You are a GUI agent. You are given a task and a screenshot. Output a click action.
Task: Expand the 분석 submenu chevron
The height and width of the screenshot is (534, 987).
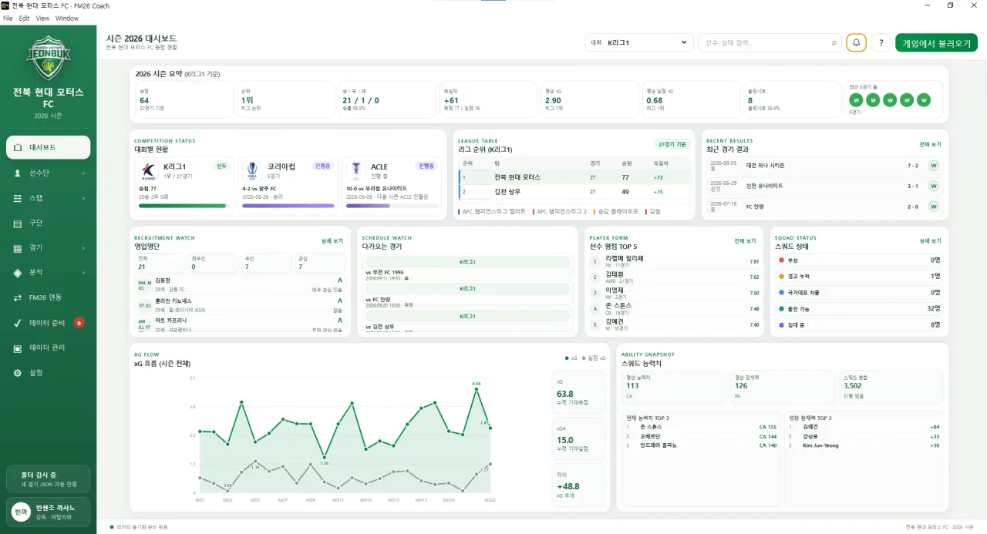[83, 273]
